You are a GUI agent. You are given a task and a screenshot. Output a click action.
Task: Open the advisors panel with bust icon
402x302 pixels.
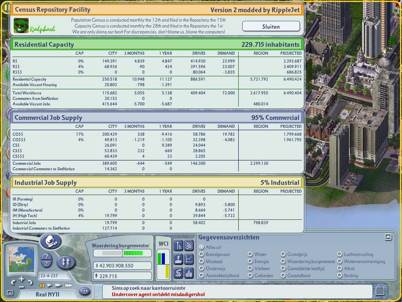(x=179, y=259)
